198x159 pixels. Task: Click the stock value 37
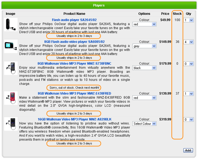tap(177, 93)
